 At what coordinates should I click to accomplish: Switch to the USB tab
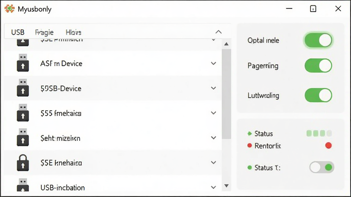point(18,32)
